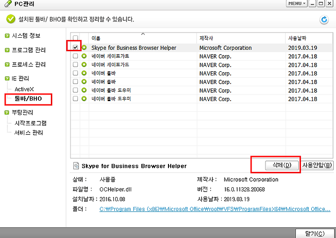The image size is (336, 238).
Task: Click the OCHelper.dll file name value
Action: tap(116, 189)
